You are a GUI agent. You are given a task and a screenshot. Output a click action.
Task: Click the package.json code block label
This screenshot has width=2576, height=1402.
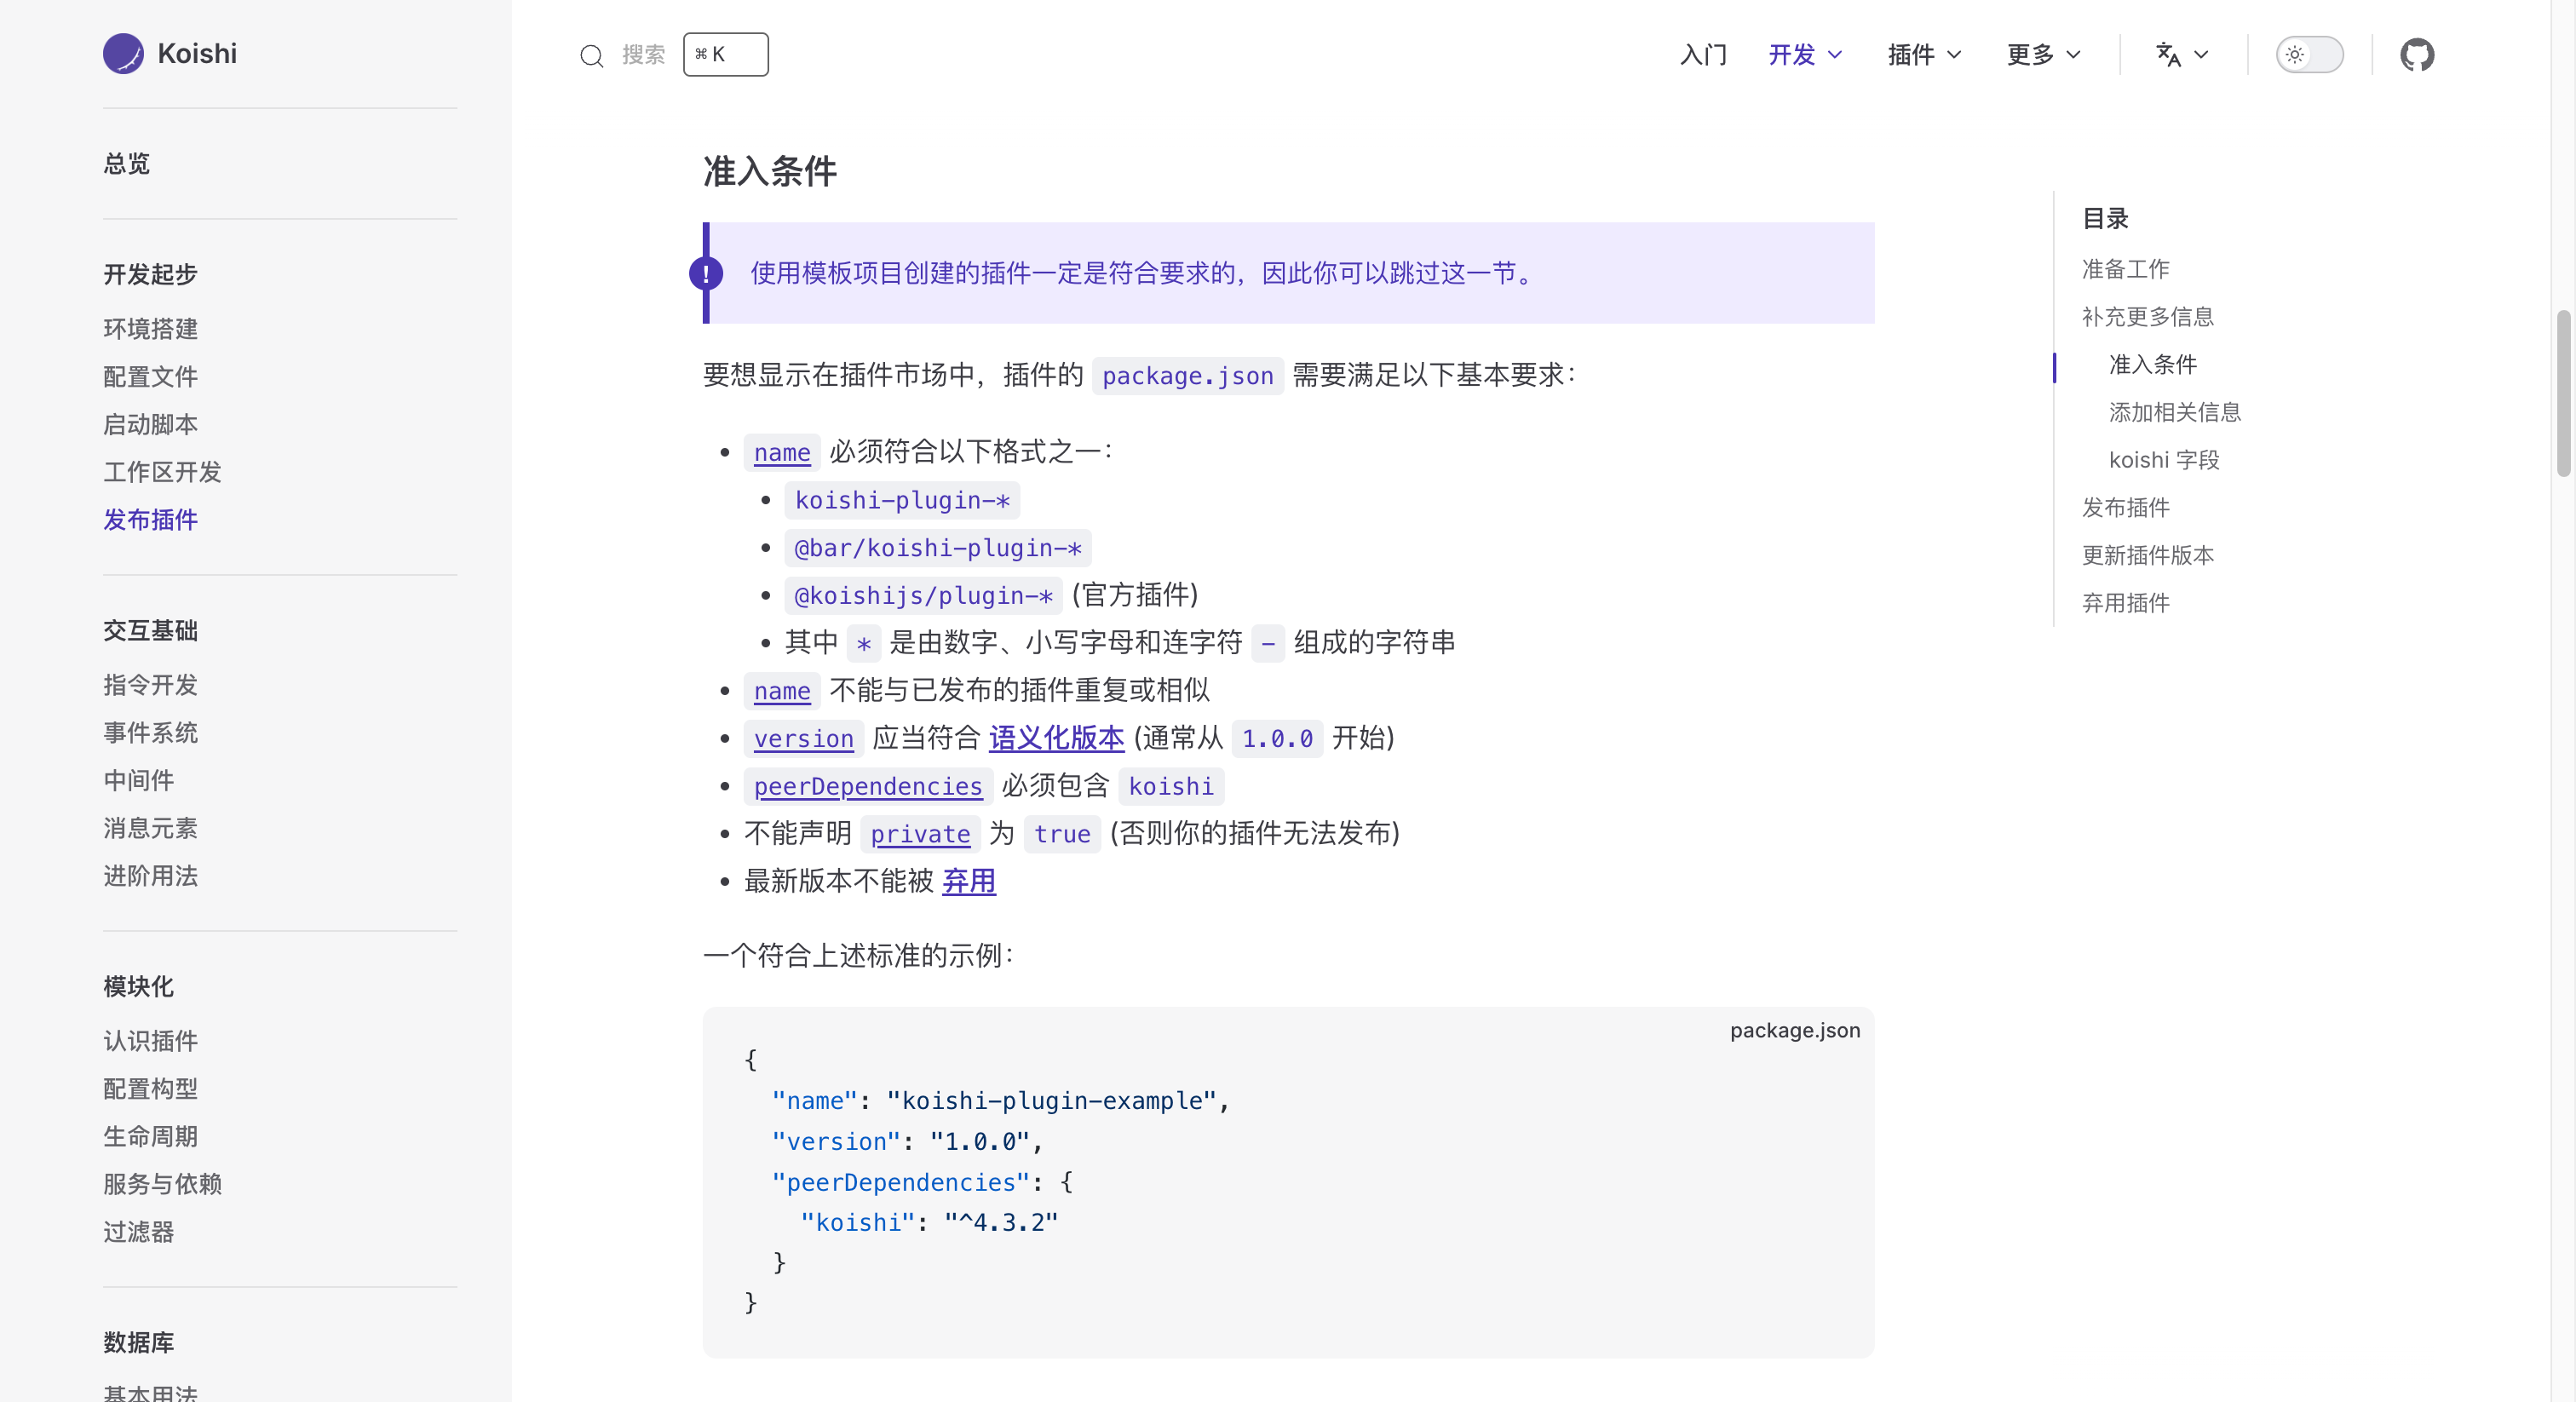pyautogui.click(x=1795, y=1030)
